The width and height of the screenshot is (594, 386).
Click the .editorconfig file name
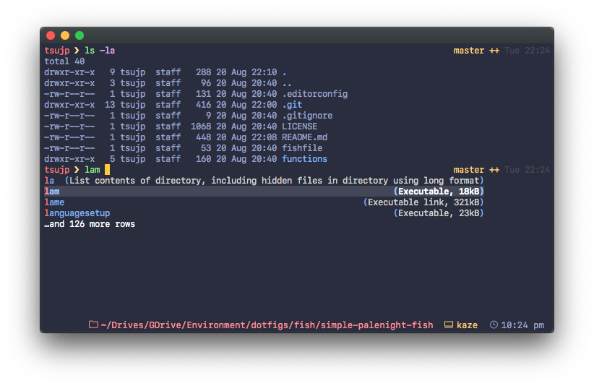coord(314,94)
